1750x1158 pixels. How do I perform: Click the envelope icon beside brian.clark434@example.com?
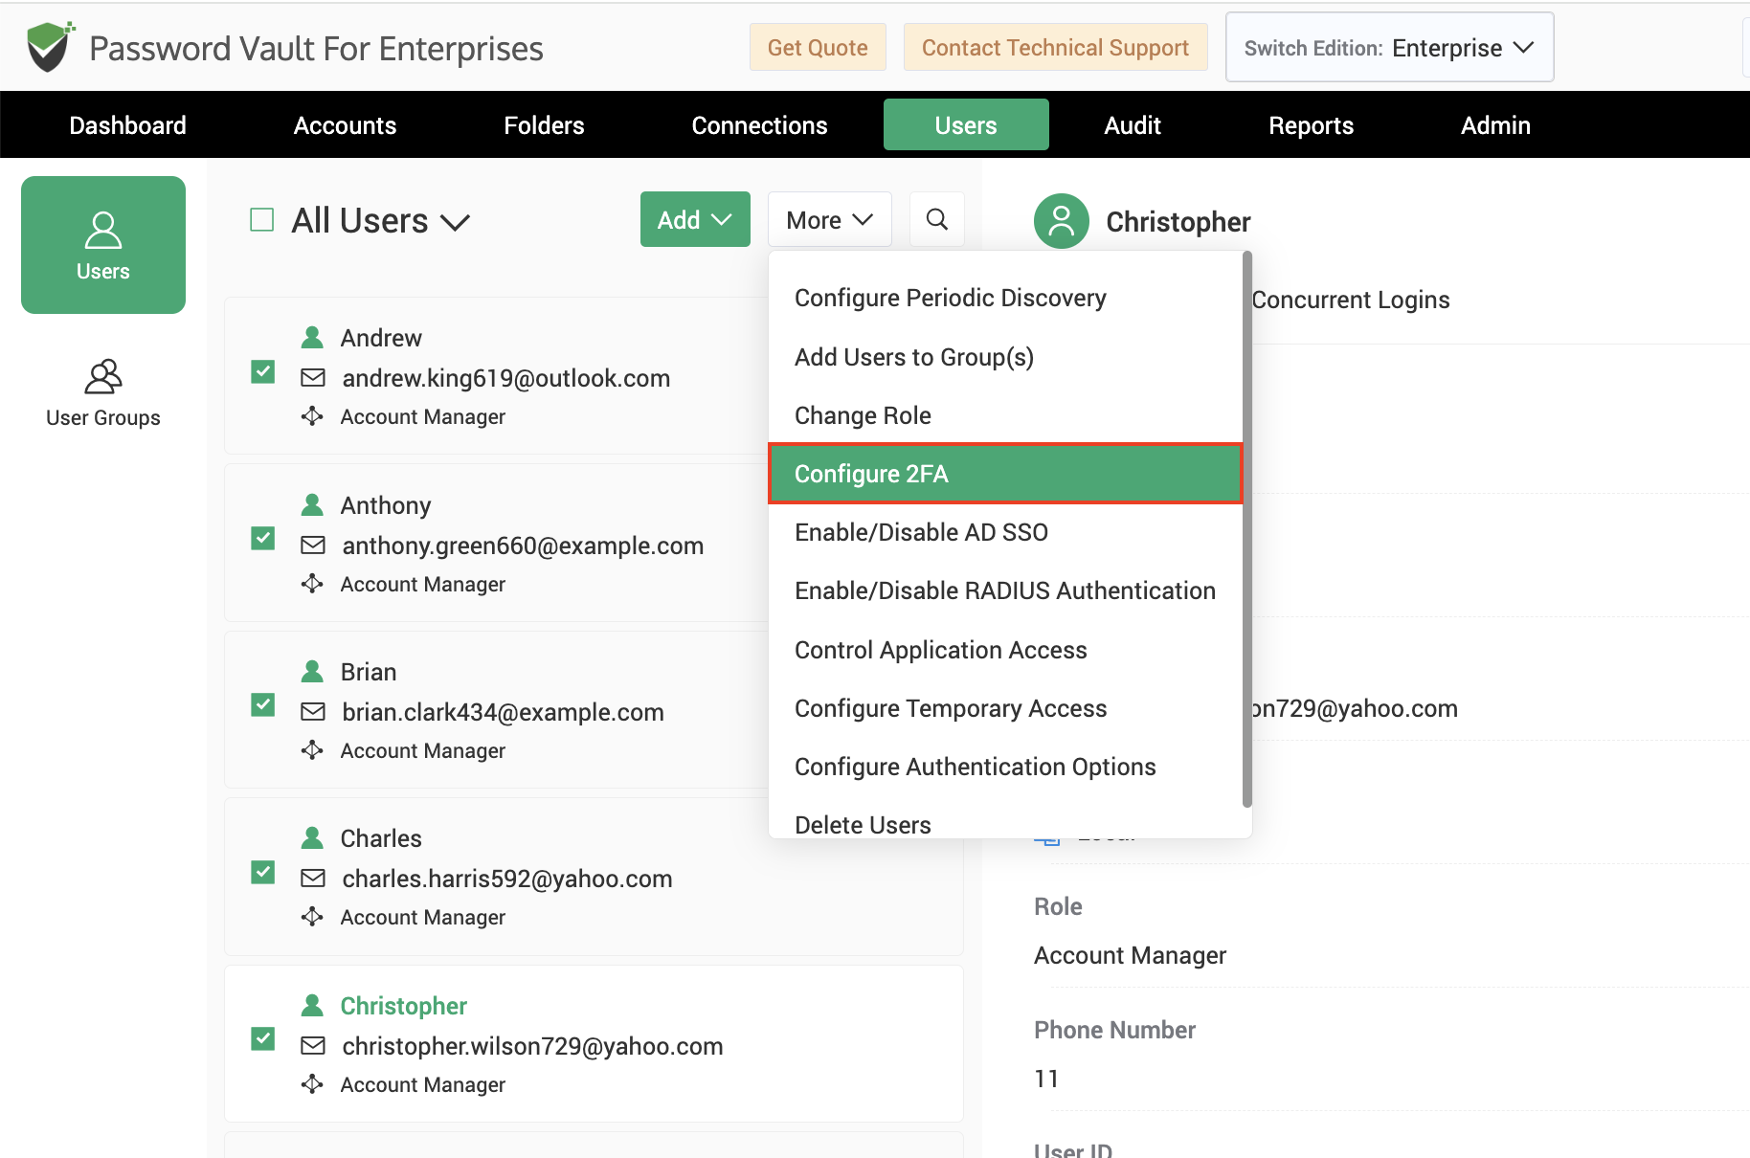pos(313,712)
